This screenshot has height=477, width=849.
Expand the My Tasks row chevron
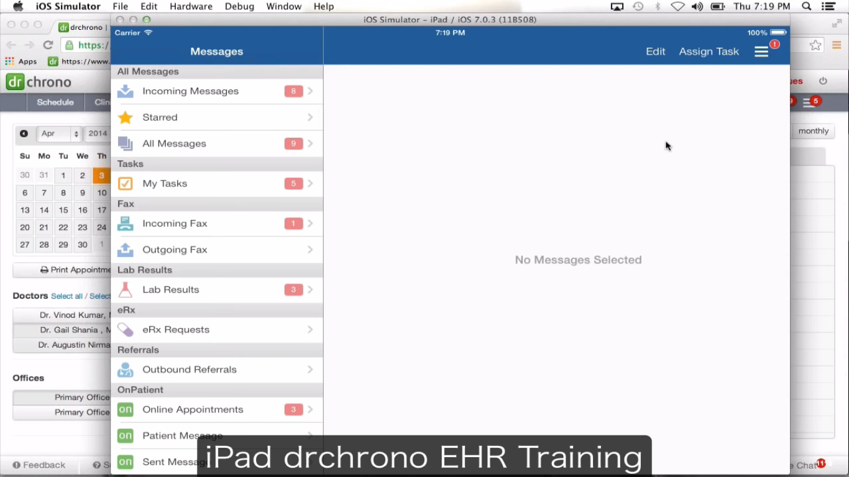pos(310,184)
